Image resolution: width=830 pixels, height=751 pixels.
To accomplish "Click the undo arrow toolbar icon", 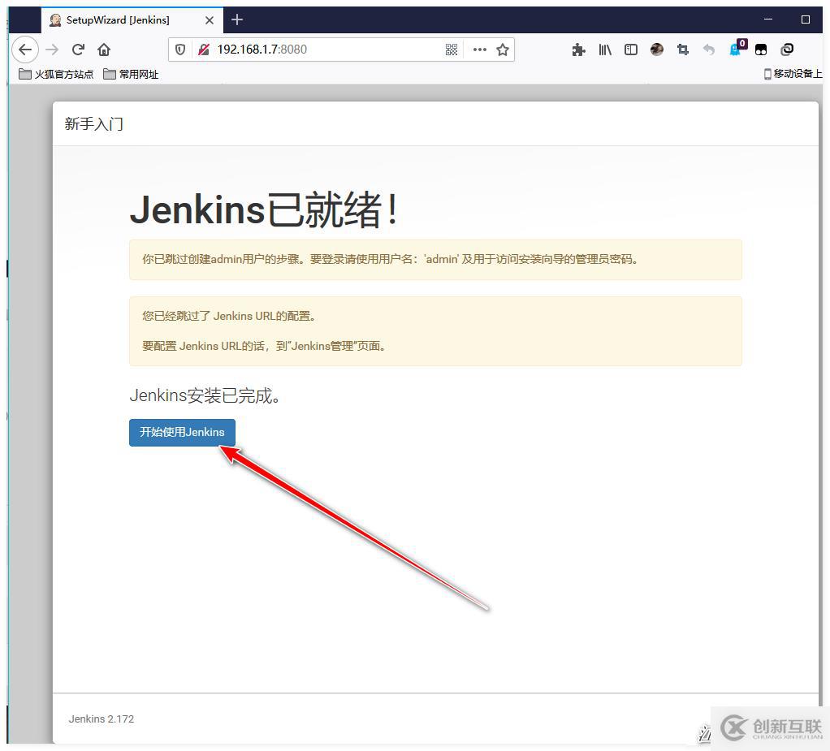I will coord(709,50).
